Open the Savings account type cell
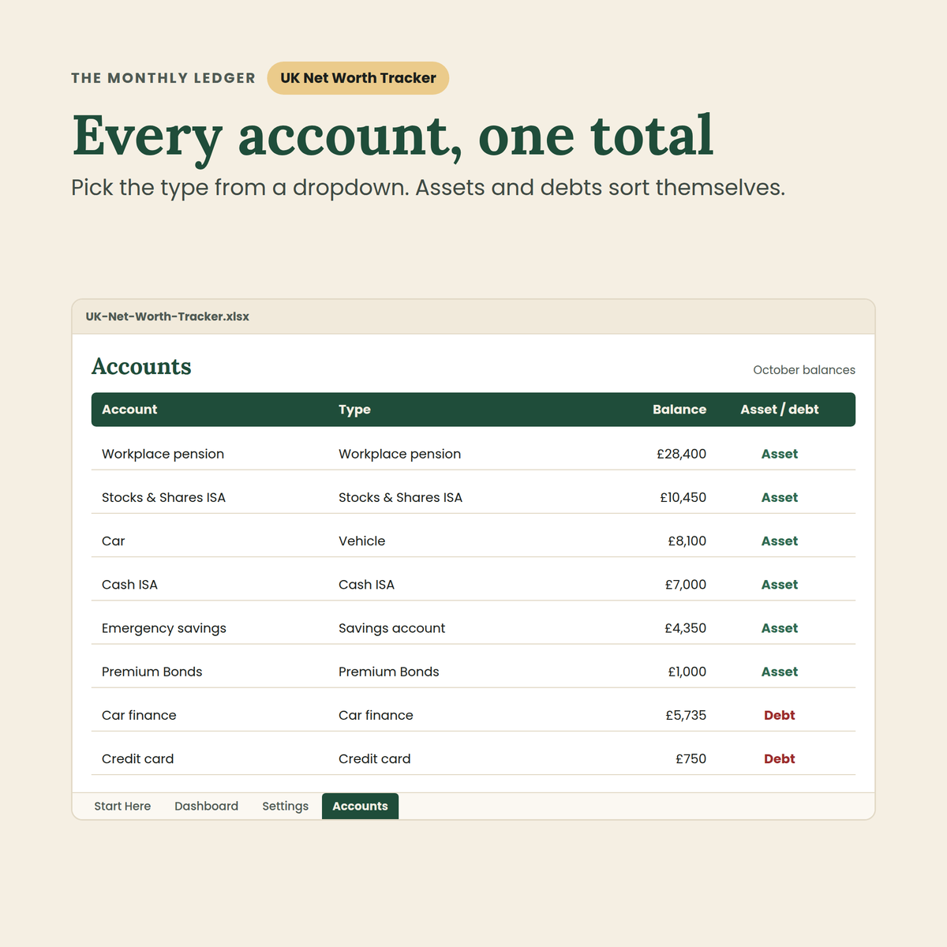The image size is (947, 947). click(x=392, y=628)
